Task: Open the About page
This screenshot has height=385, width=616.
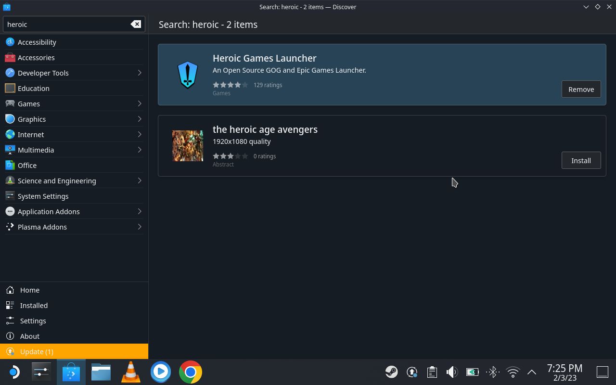Action: pyautogui.click(x=74, y=336)
